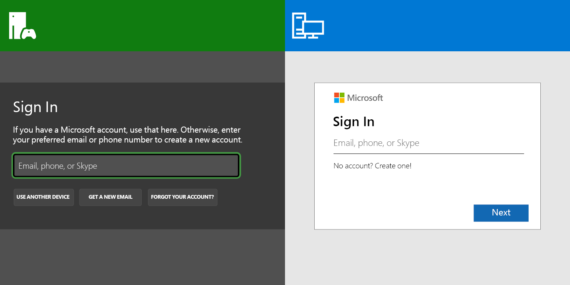Click the blue square of Microsoft logo
This screenshot has height=285, width=570.
[x=336, y=101]
